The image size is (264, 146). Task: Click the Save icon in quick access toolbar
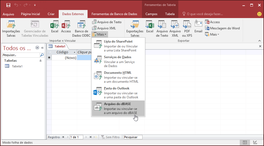point(8,5)
